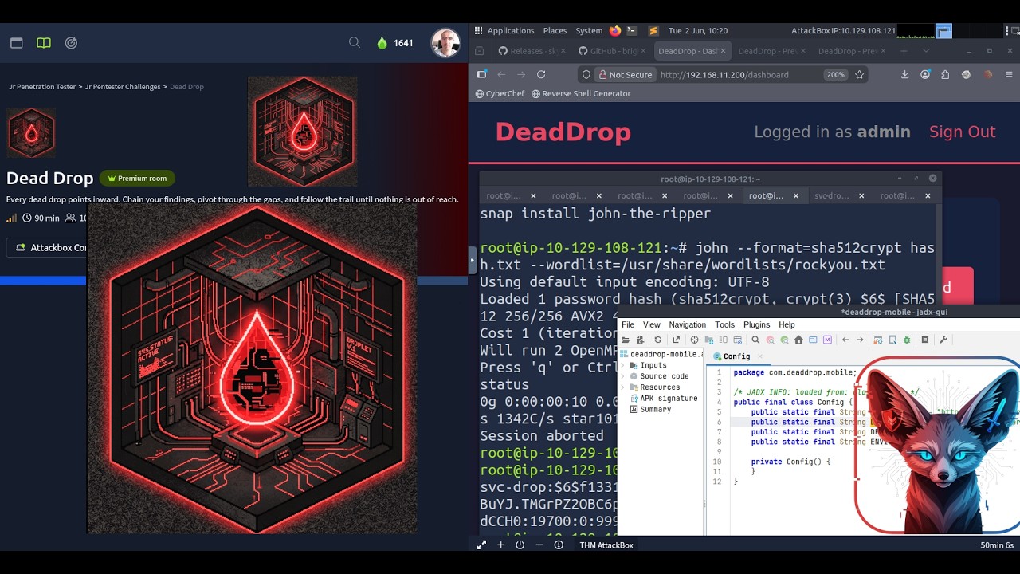Click the Sign Out link
The height and width of the screenshot is (574, 1020).
963,132
